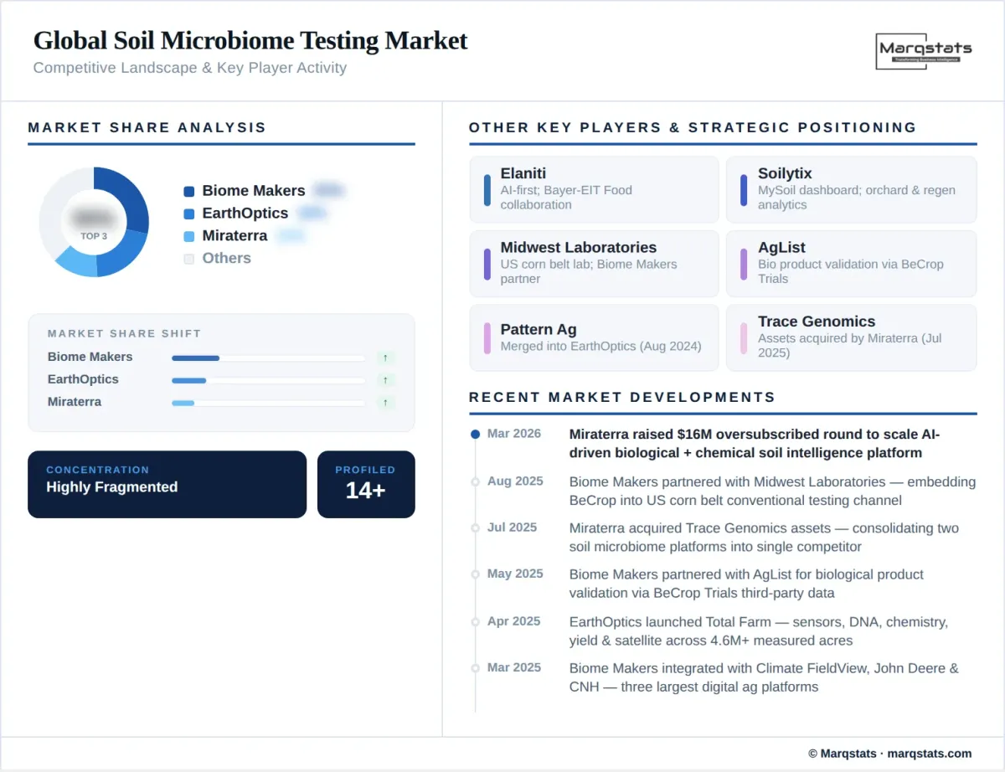Click the Trace Genomics card marker
The width and height of the screenshot is (1005, 772).
744,337
